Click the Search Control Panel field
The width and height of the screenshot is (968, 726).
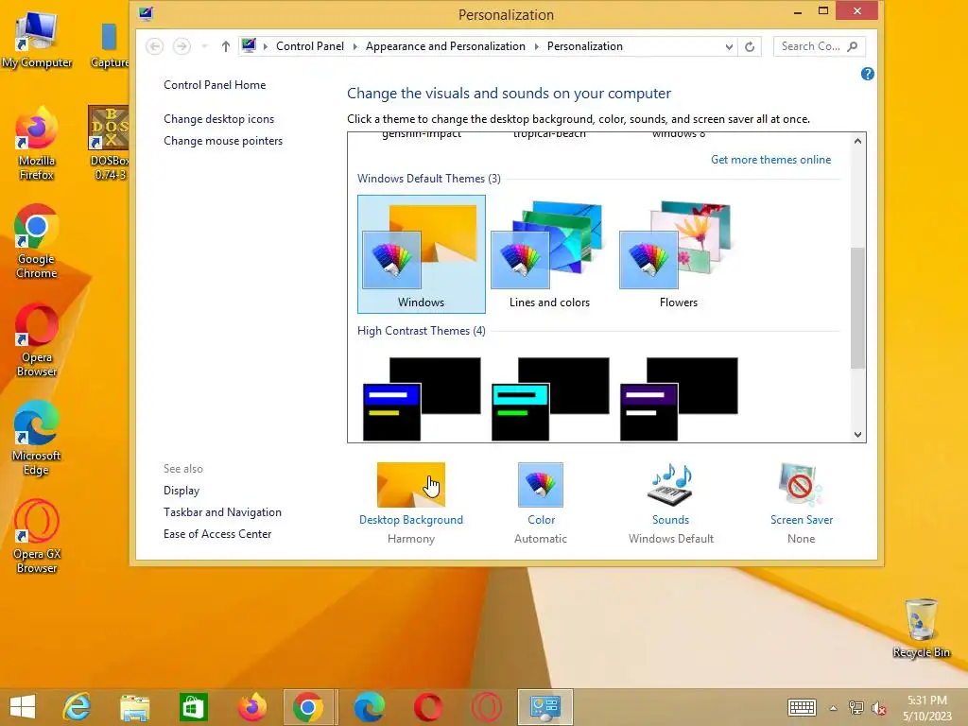820,46
